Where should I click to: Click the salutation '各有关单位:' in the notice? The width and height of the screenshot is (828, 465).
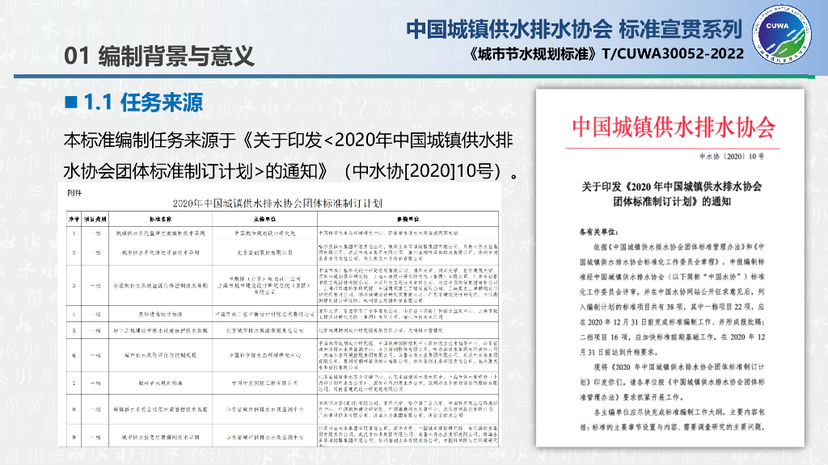(599, 232)
